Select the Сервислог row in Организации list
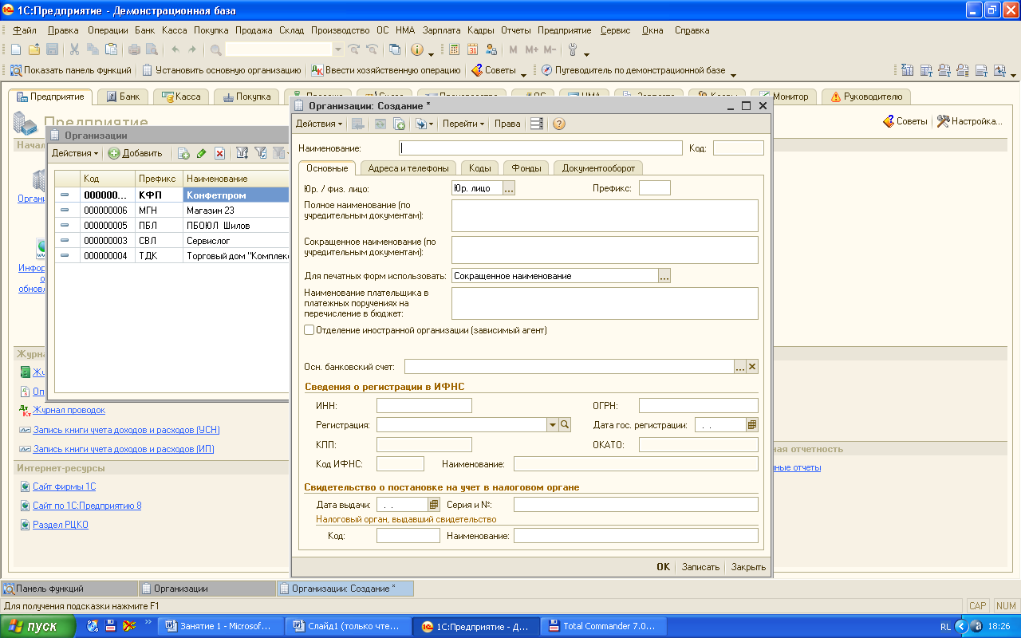Image resolution: width=1021 pixels, height=638 pixels. (171, 240)
